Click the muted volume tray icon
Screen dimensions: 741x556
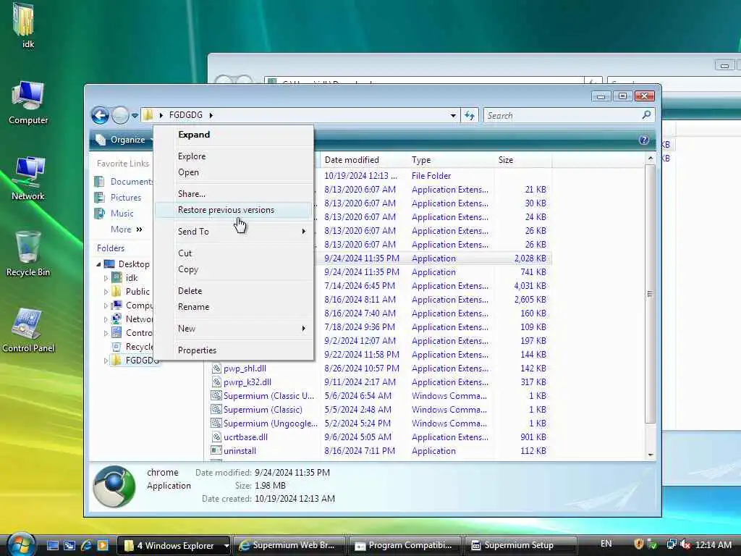click(x=685, y=544)
